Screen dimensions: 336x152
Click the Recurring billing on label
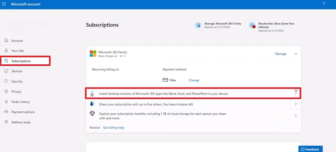coord(106,69)
